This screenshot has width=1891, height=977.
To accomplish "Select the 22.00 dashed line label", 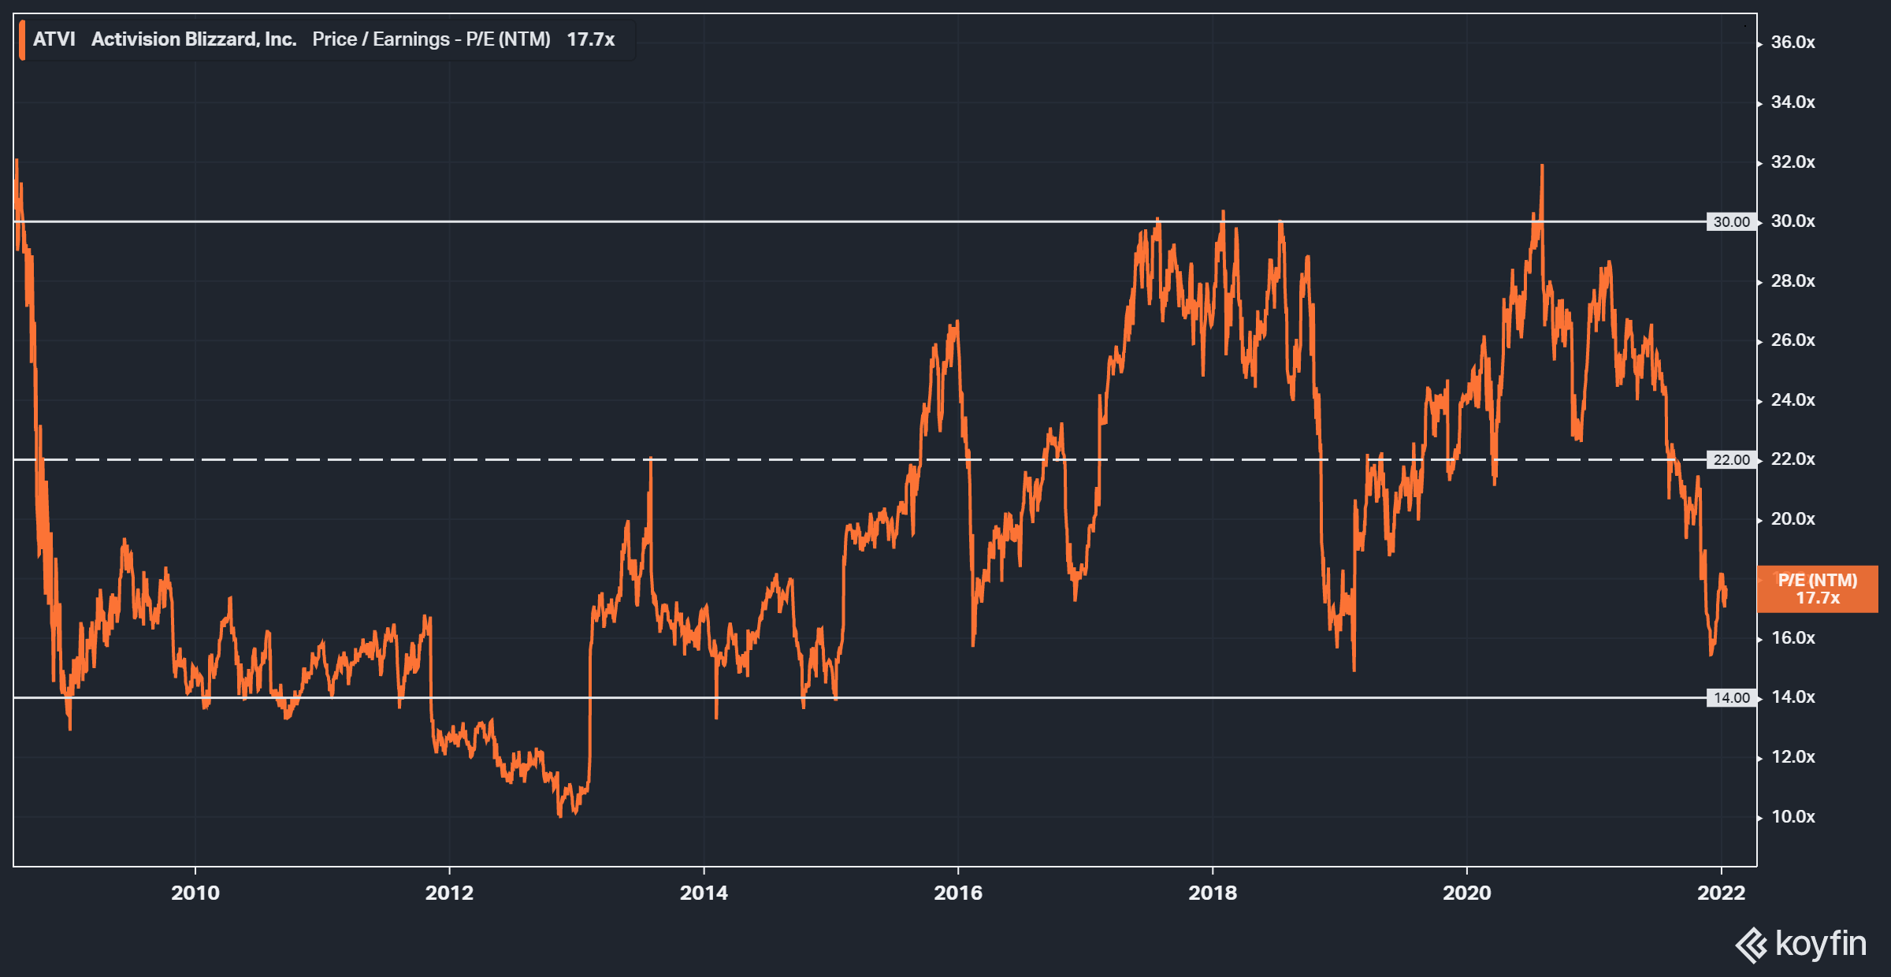I will pyautogui.click(x=1731, y=460).
